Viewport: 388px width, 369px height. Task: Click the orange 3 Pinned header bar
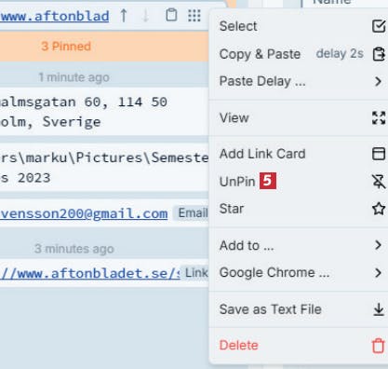(x=104, y=47)
